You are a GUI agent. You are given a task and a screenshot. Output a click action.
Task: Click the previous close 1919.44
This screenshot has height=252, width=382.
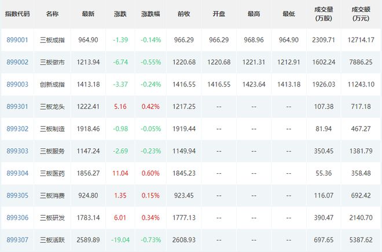tap(183, 129)
